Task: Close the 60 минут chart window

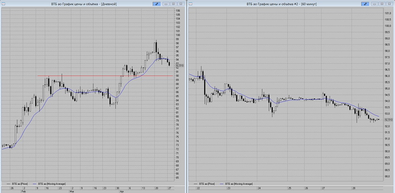Action: pyautogui.click(x=389, y=4)
